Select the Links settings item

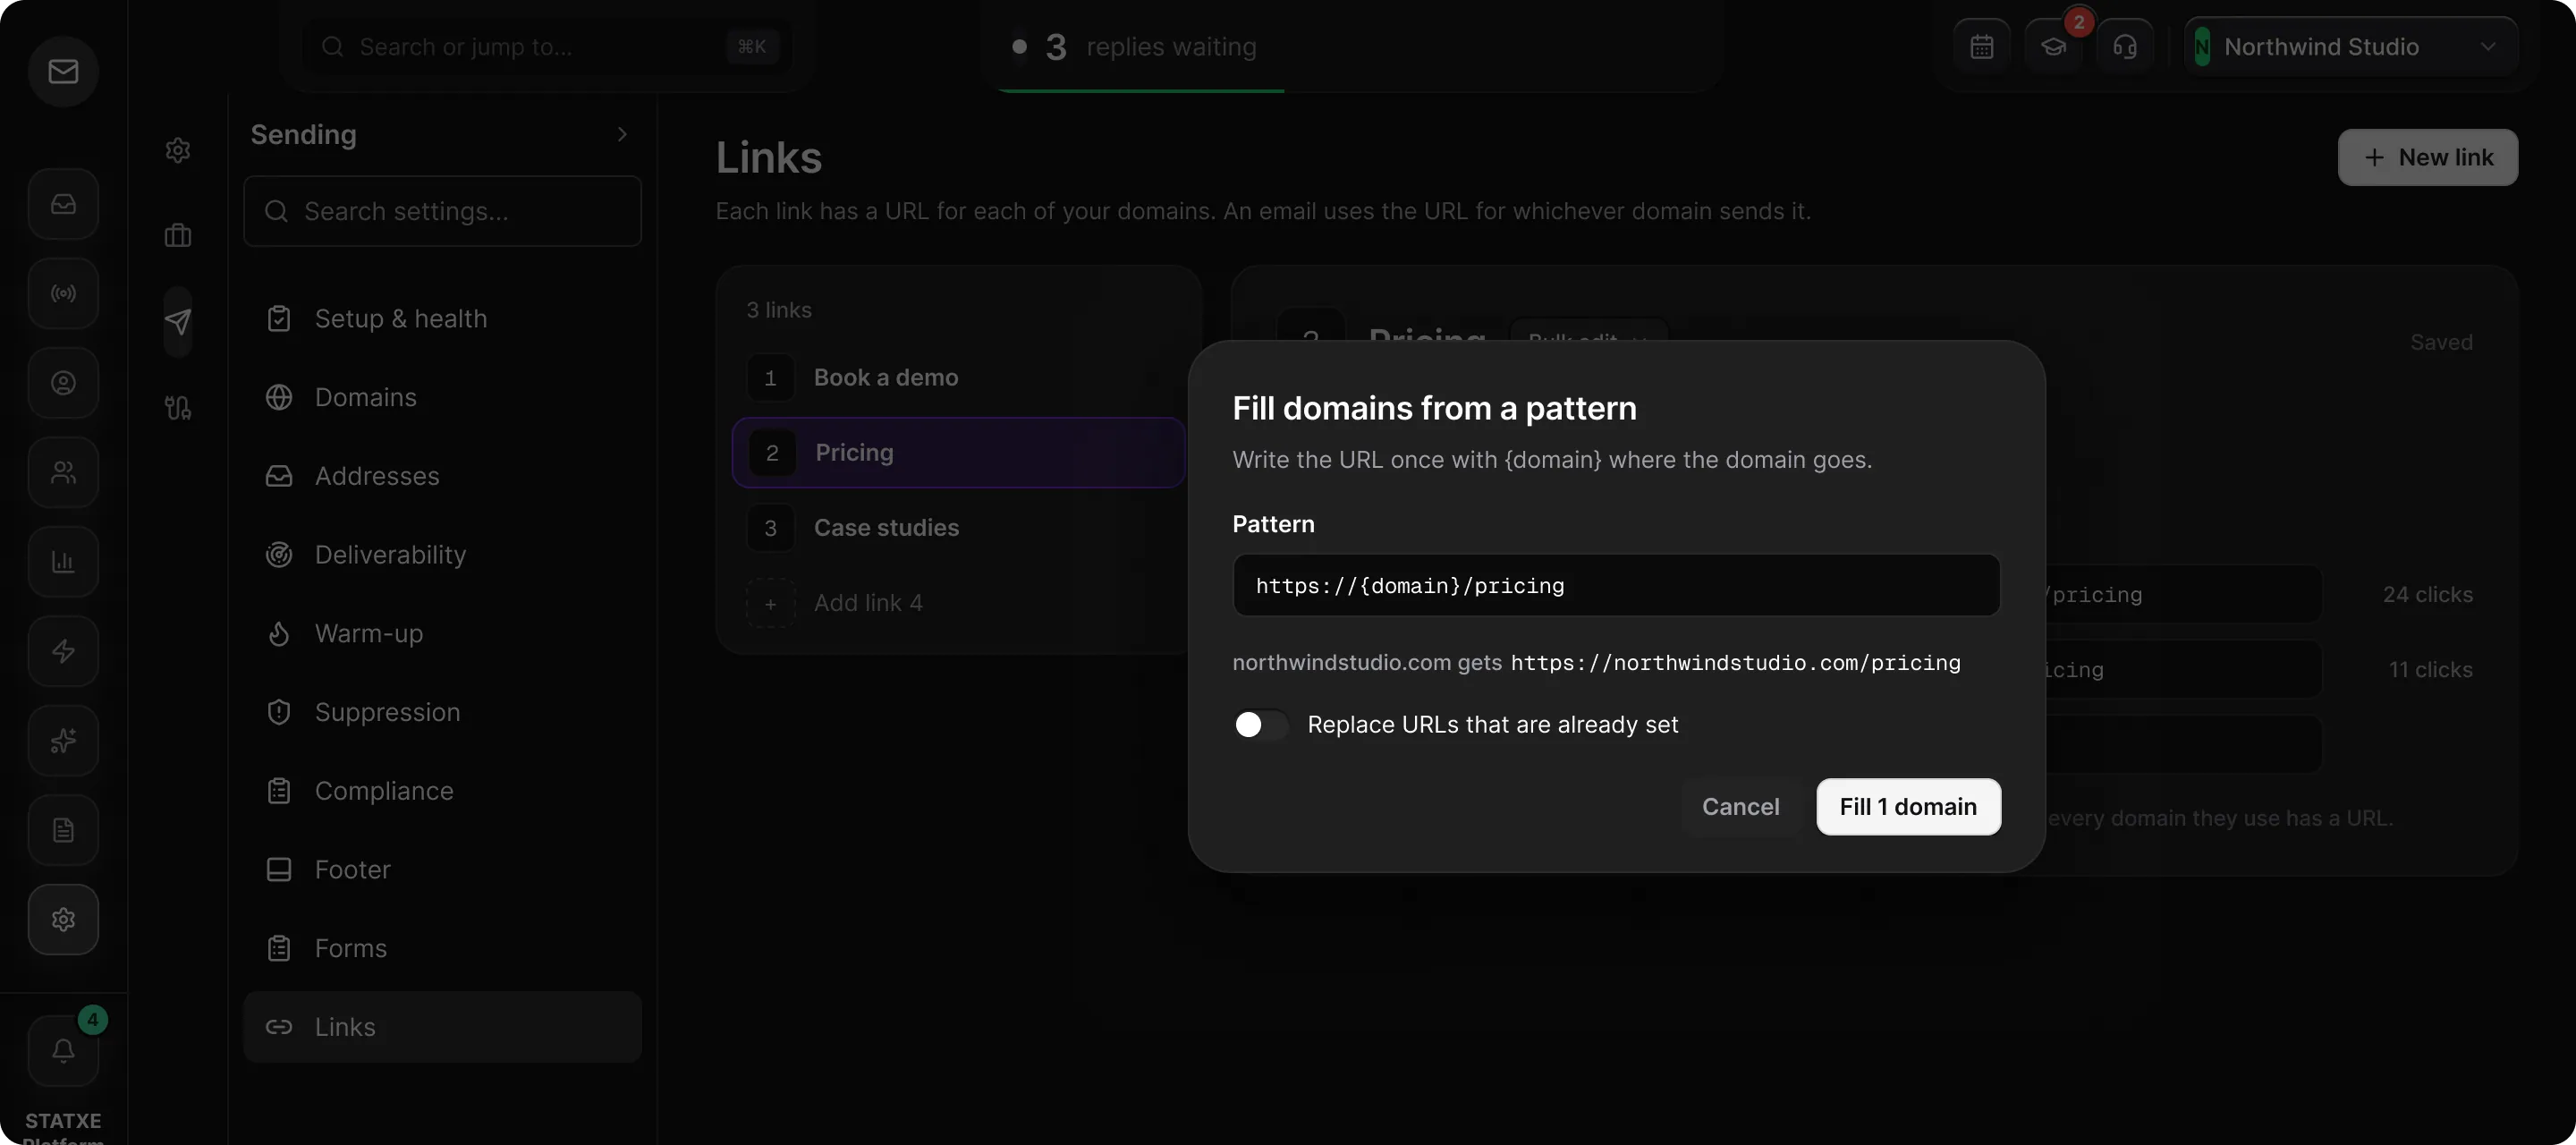click(x=442, y=1028)
